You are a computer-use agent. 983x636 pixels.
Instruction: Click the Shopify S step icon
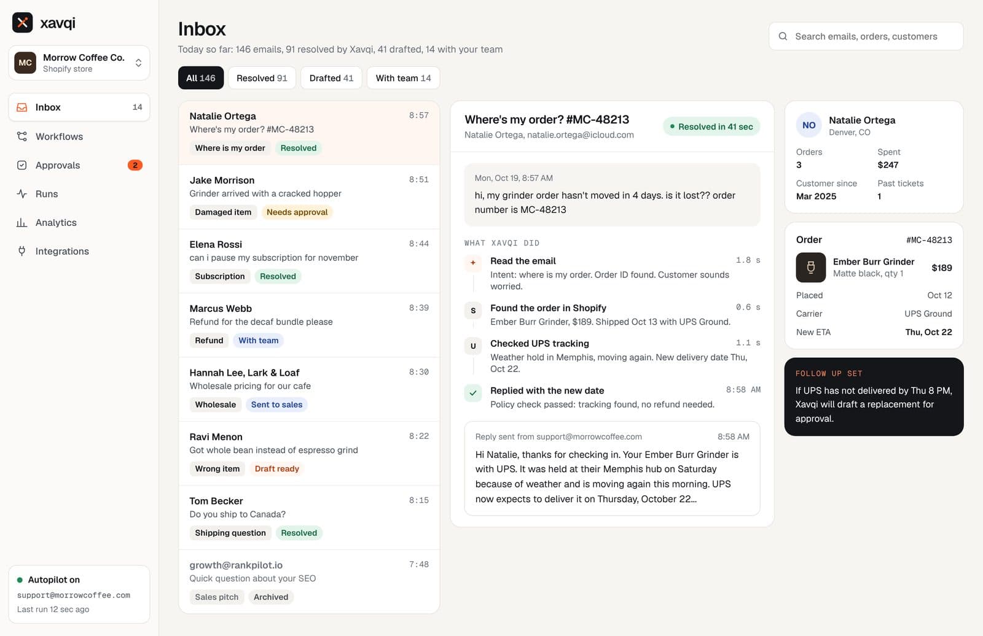click(x=473, y=310)
